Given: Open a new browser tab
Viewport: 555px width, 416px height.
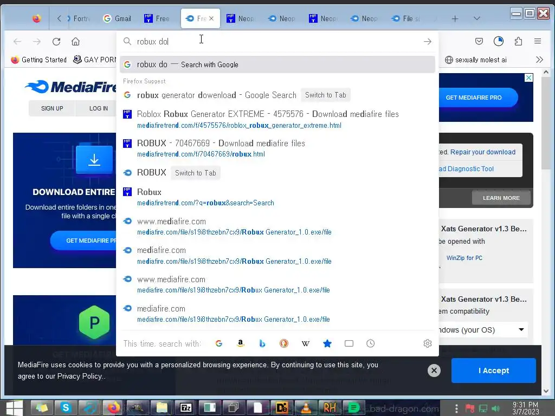Looking at the screenshot, I should [455, 19].
